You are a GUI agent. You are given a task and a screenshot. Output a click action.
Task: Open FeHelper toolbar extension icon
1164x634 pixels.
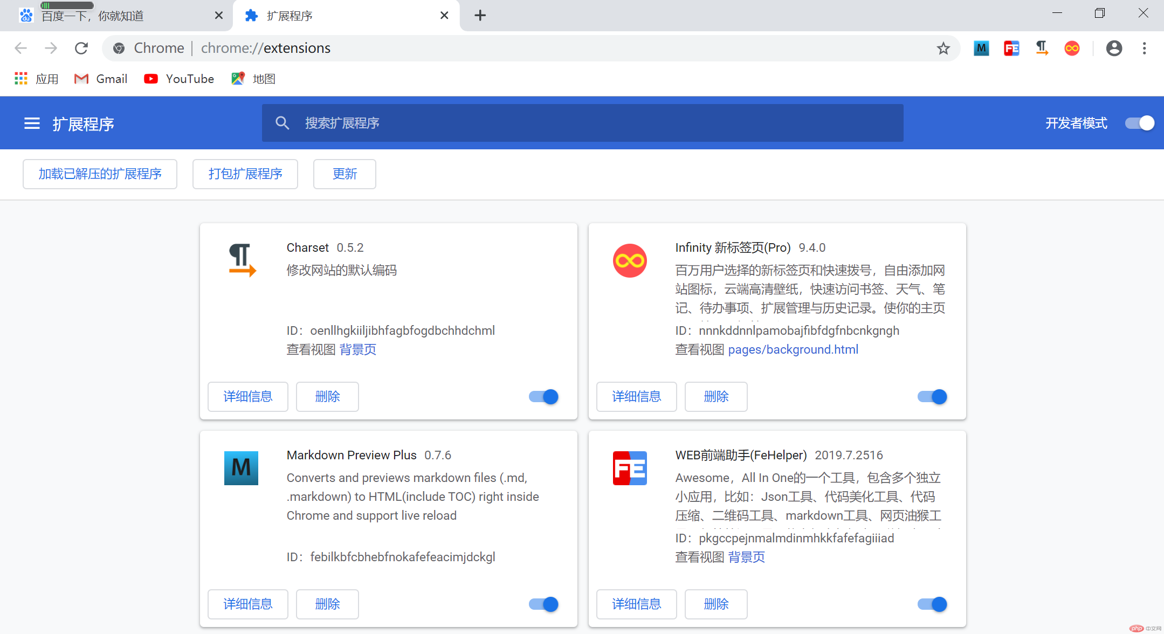coord(1011,49)
